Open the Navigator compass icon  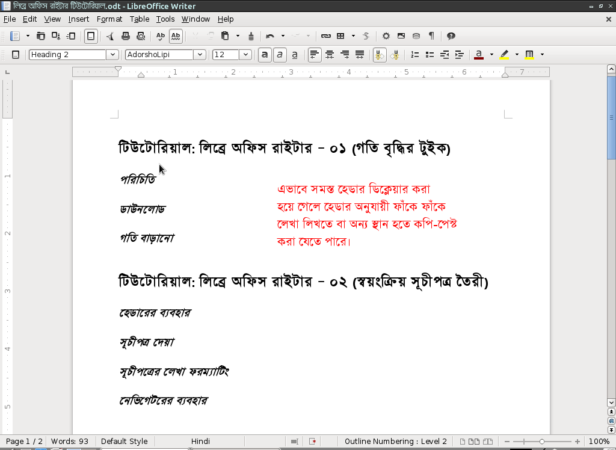point(386,36)
